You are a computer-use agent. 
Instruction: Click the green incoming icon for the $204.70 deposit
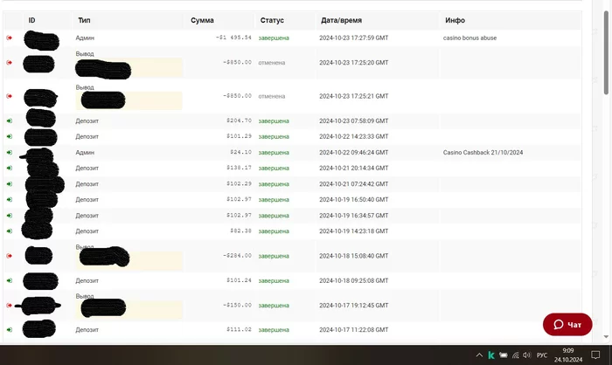click(10, 121)
